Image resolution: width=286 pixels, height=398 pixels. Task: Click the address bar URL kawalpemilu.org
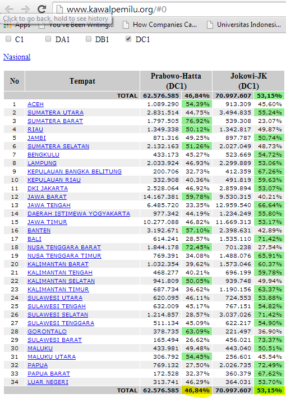click(116, 10)
